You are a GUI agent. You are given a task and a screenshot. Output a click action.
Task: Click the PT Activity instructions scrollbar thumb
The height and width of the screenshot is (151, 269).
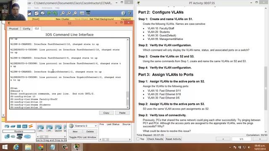266,88
